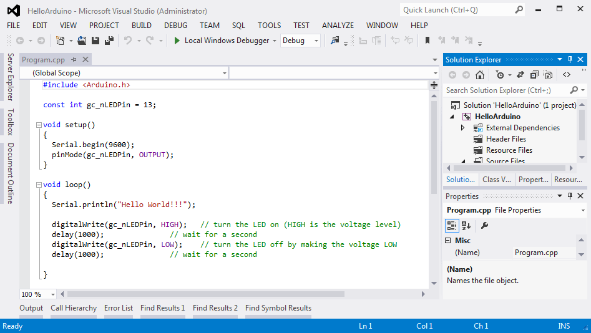This screenshot has height=333, width=591.
Task: Open the FILE menu
Action: (14, 25)
